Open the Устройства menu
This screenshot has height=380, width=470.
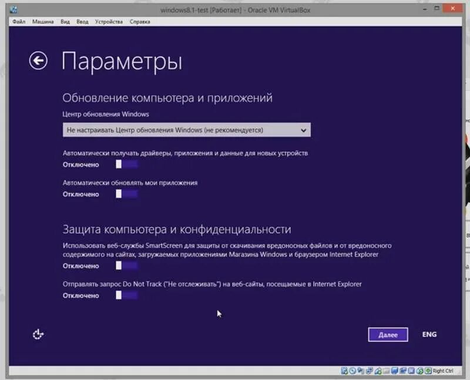[109, 22]
